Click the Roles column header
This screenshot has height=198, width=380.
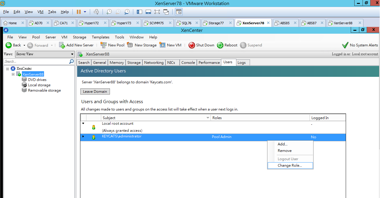260,118
